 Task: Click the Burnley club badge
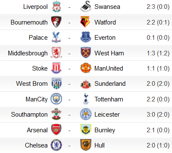click(x=86, y=129)
